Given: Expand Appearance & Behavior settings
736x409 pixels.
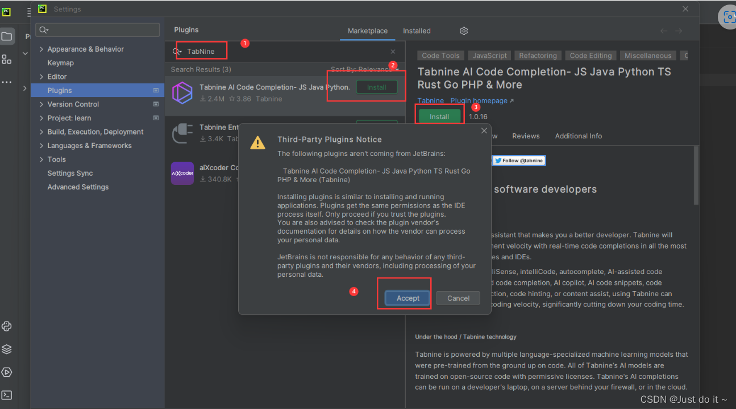Looking at the screenshot, I should tap(41, 49).
